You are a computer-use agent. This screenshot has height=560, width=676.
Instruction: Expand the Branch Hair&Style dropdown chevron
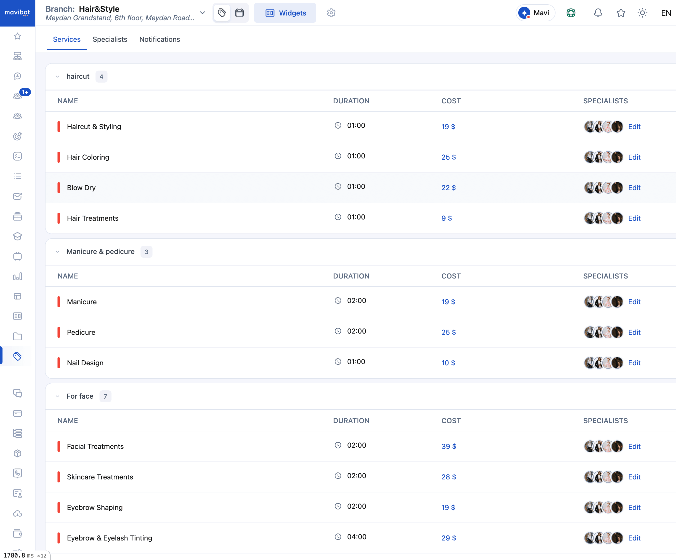(x=202, y=13)
